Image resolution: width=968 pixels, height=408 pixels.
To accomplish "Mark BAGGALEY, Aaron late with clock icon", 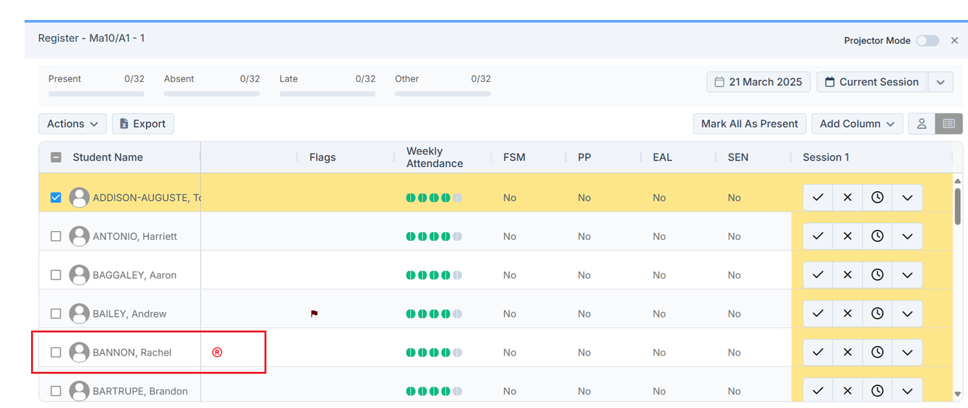I will (877, 275).
